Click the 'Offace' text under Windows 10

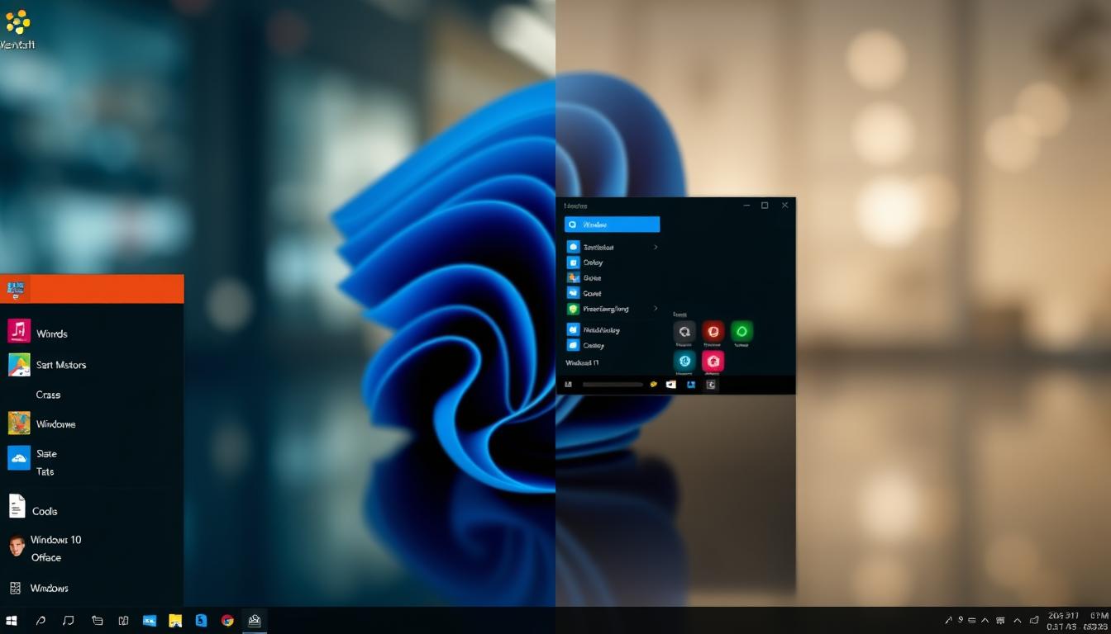(x=46, y=558)
